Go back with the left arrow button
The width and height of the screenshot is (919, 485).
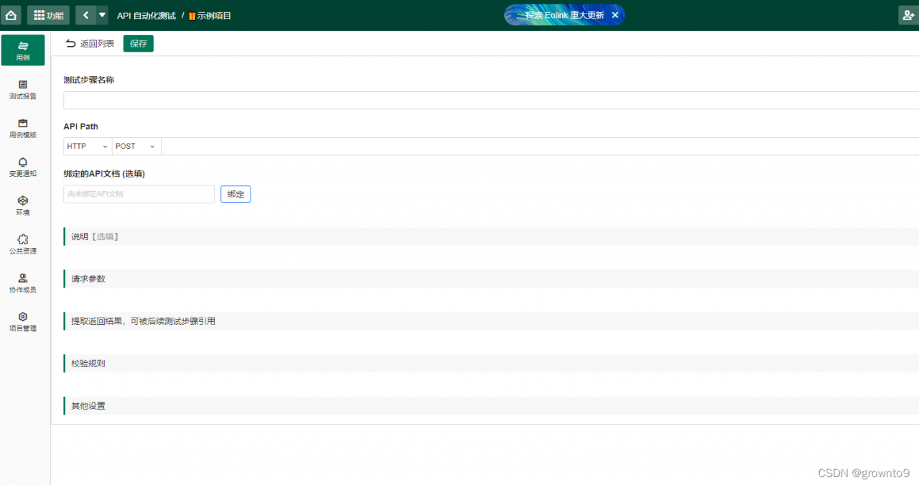coord(85,15)
